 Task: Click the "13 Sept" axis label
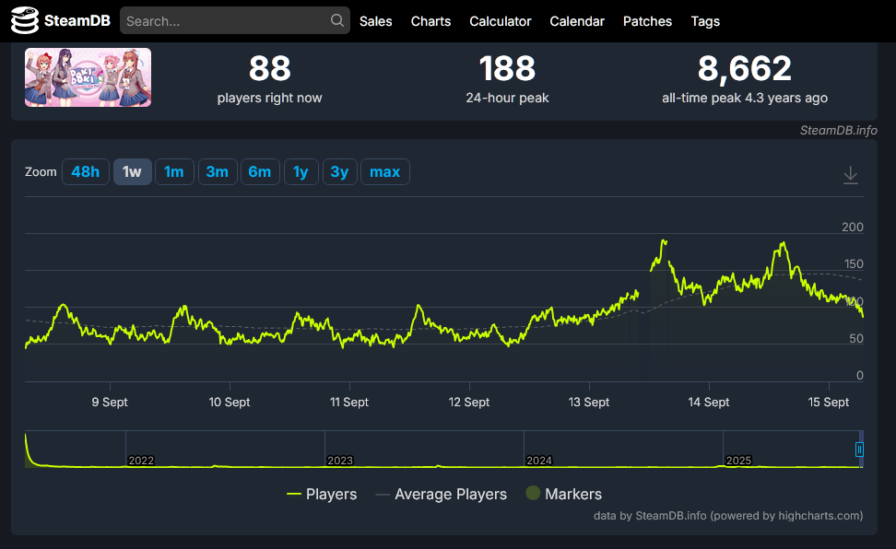[588, 403]
